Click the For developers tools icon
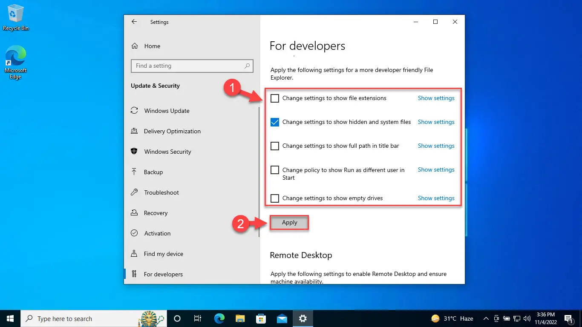This screenshot has width=582, height=327. tap(134, 274)
